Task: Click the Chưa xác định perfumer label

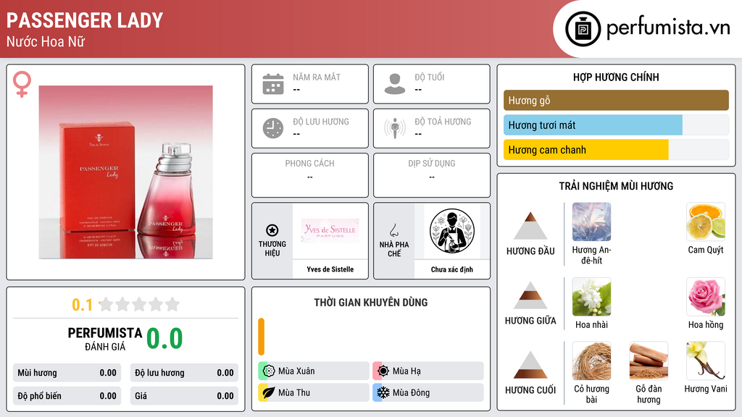Action: (452, 269)
